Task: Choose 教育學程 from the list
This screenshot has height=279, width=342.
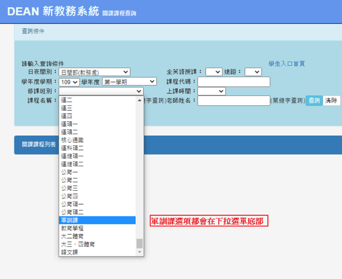Action: click(x=97, y=228)
